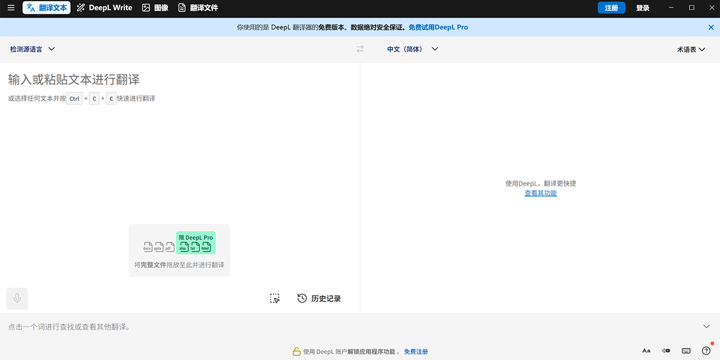
Task: Open the on-screen keyboard icon
Action: point(685,350)
